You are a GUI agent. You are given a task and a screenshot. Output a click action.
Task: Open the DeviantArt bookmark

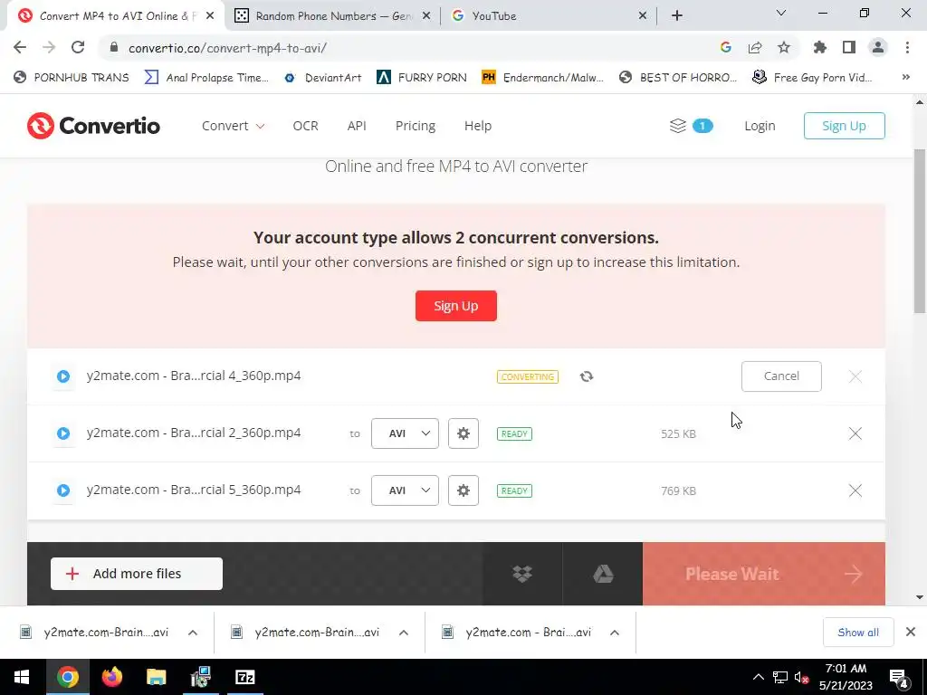point(323,78)
